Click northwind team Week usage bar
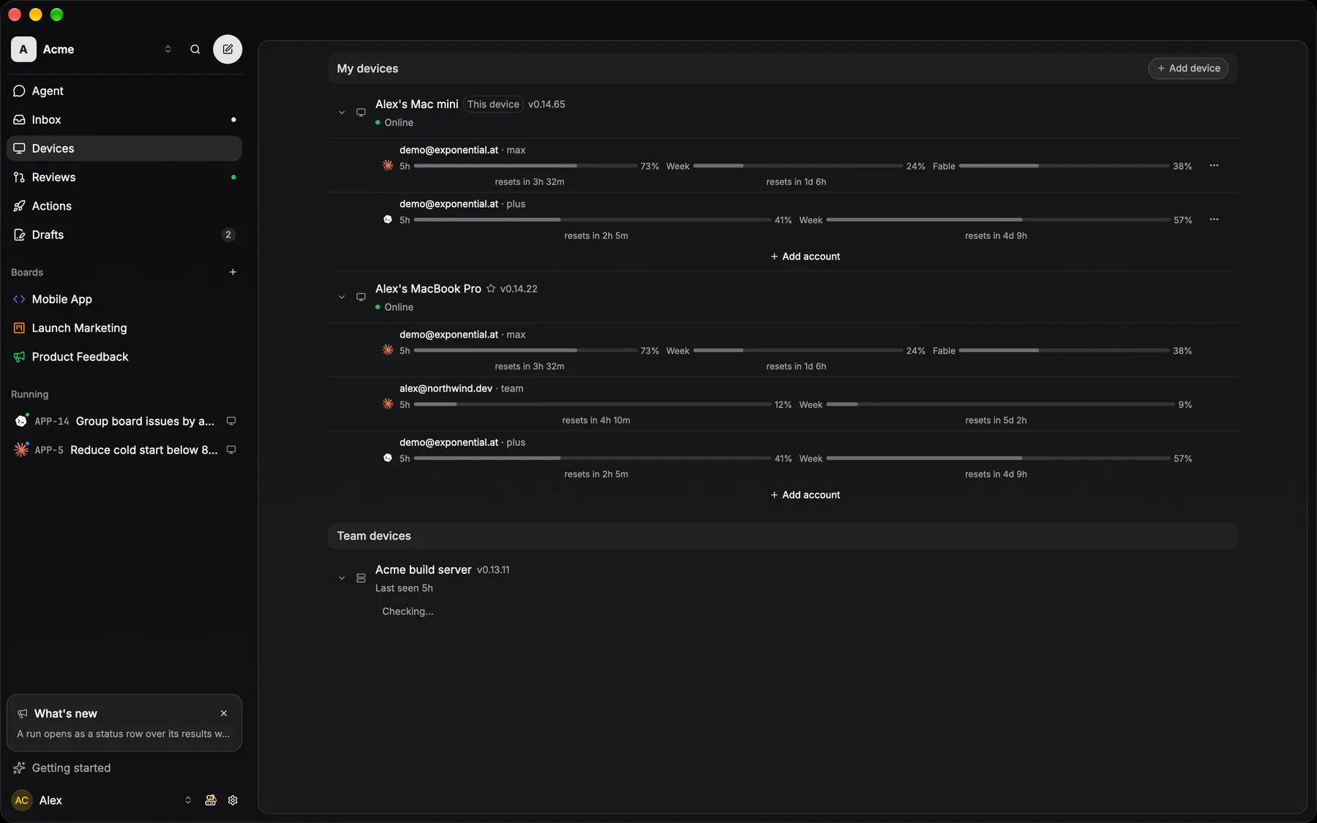 click(999, 404)
